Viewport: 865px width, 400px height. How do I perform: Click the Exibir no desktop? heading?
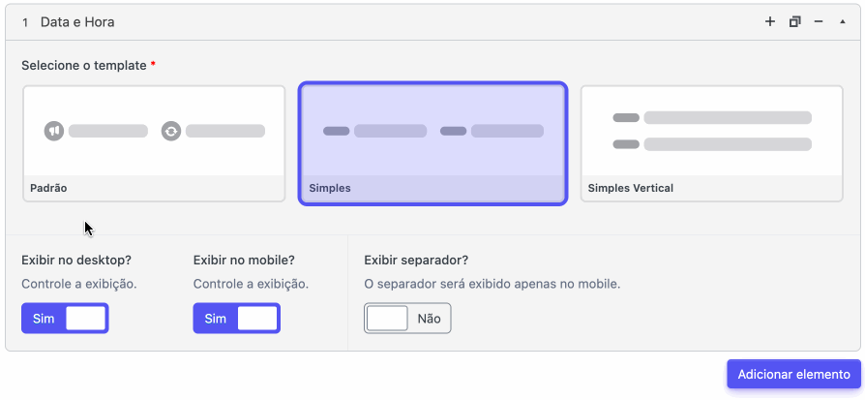coord(76,260)
